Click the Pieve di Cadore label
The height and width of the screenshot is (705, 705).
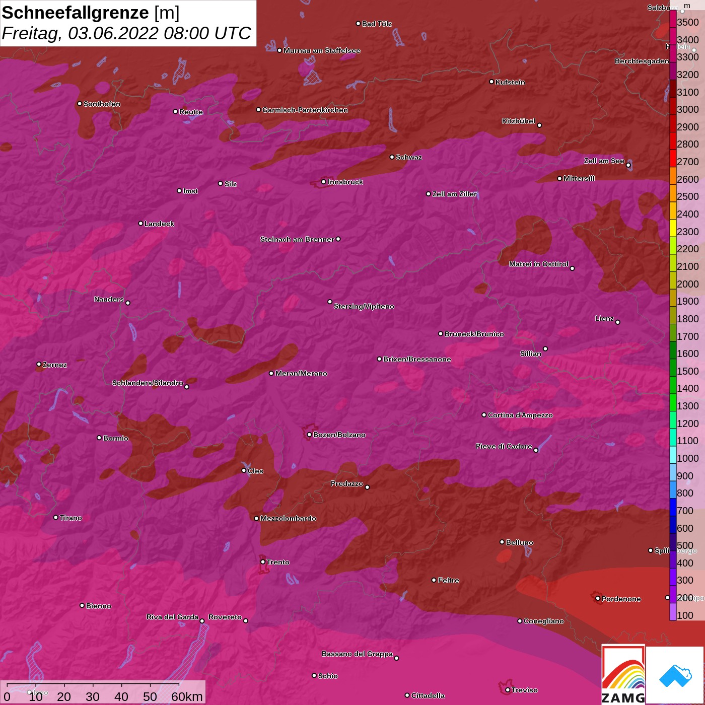(504, 446)
